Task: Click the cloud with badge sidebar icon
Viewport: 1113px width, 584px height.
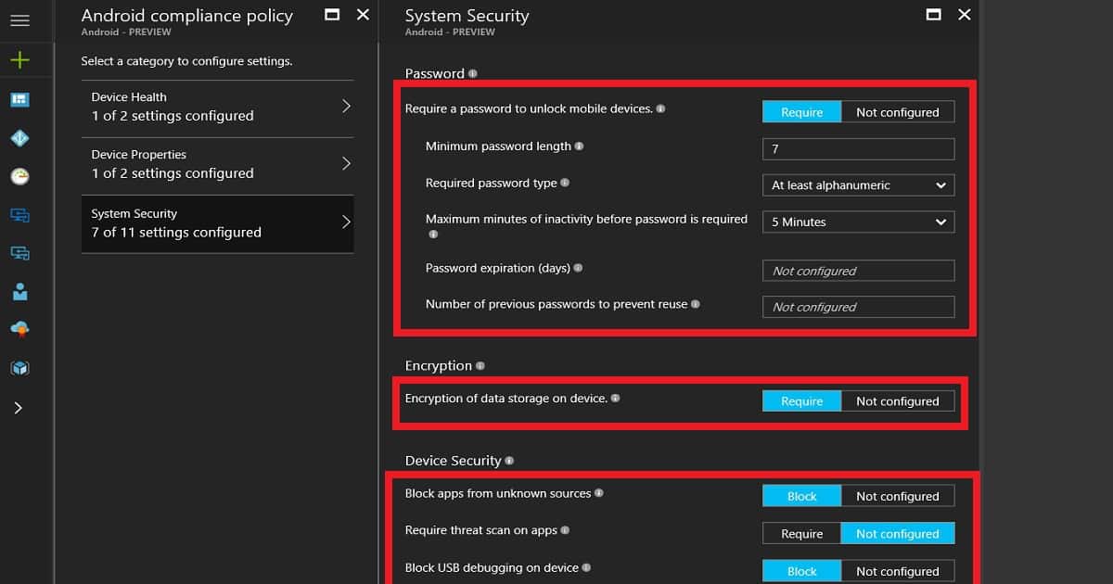Action: click(19, 329)
